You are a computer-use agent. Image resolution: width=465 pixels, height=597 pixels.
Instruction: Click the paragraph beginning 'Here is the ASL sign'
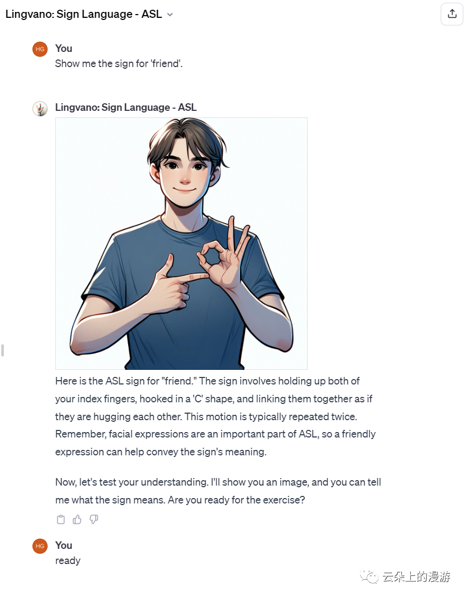[216, 416]
